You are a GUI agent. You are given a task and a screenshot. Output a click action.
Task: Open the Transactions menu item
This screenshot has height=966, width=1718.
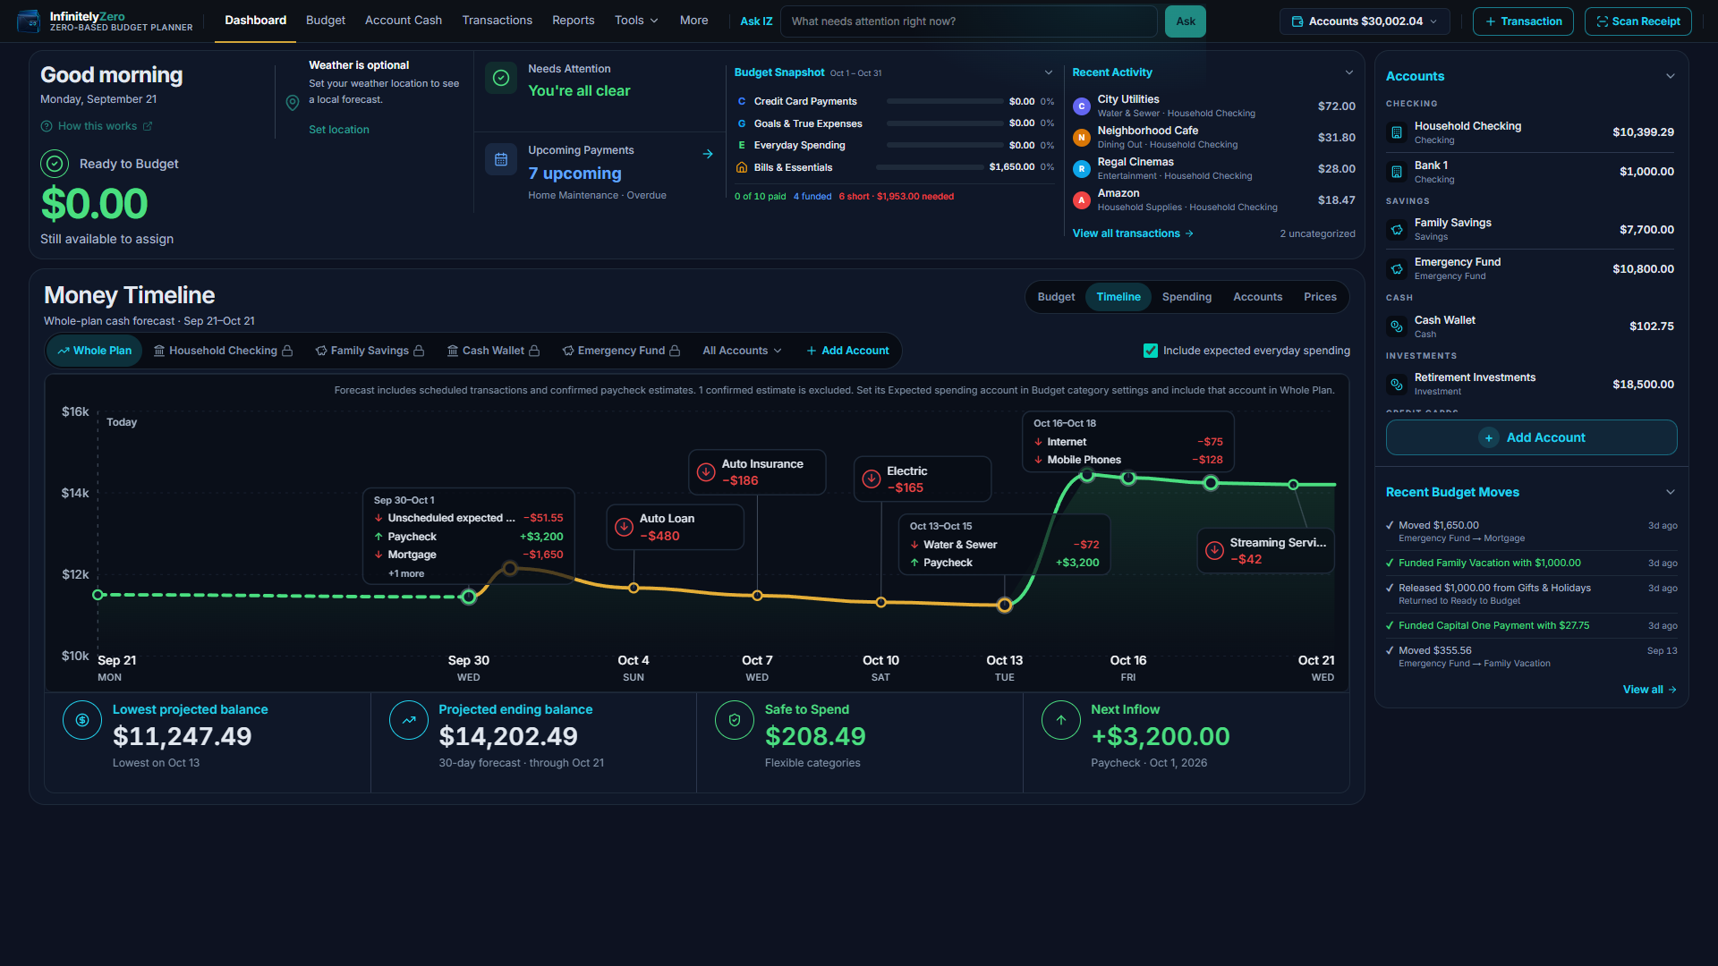[497, 21]
